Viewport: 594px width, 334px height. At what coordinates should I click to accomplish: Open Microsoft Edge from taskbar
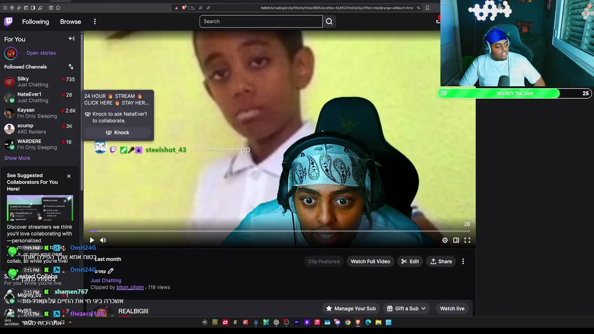368,322
